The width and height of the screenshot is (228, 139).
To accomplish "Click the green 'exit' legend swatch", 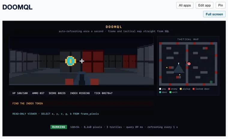I will click(x=170, y=92).
